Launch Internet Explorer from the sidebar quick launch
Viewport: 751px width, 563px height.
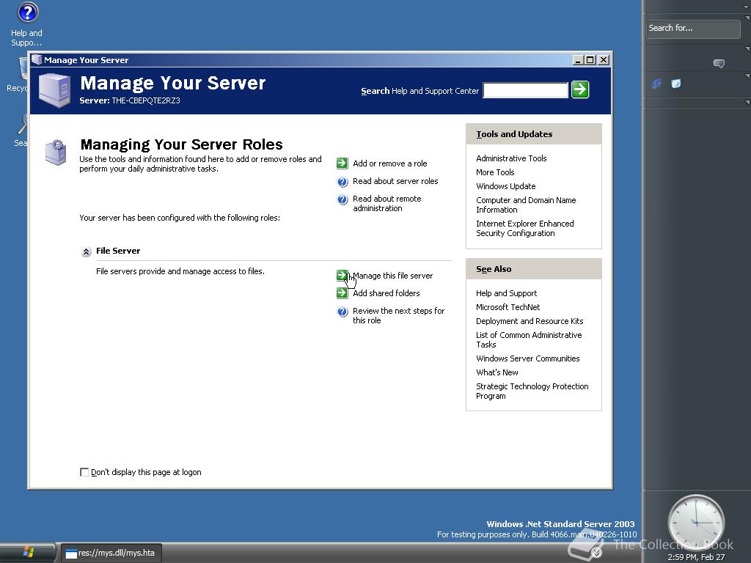tap(656, 84)
